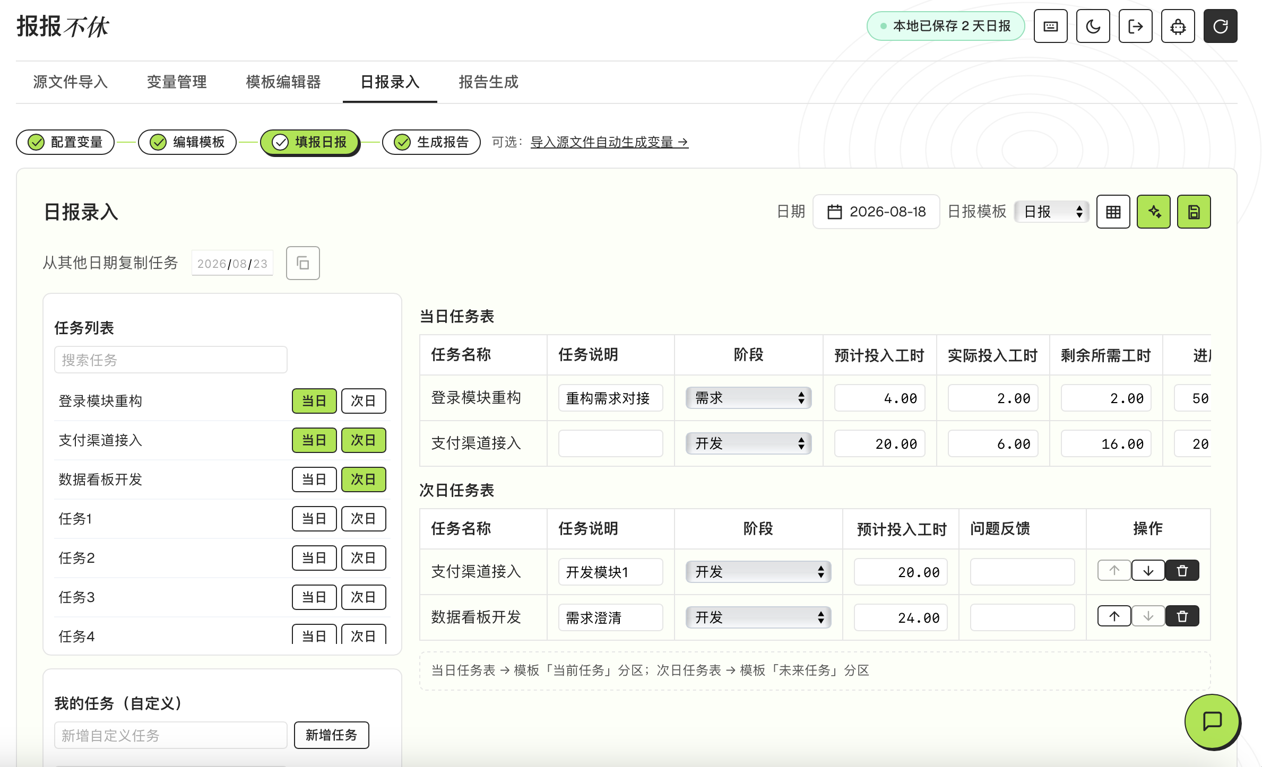Click the copy-from date 2026/08/23 field
The width and height of the screenshot is (1262, 767).
[232, 263]
